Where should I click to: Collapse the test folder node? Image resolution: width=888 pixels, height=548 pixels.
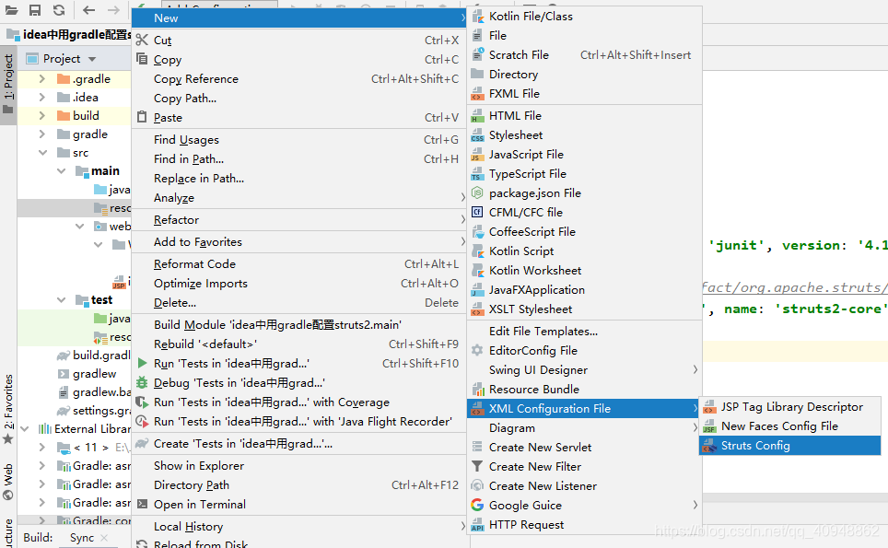61,300
